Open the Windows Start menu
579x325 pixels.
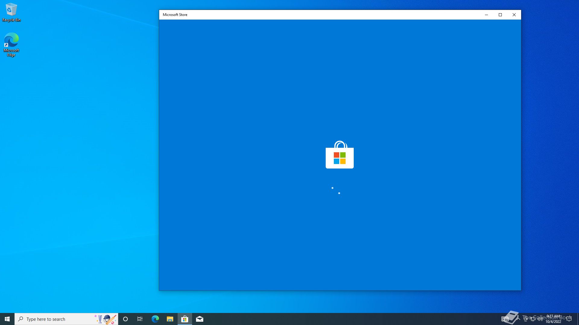point(7,319)
